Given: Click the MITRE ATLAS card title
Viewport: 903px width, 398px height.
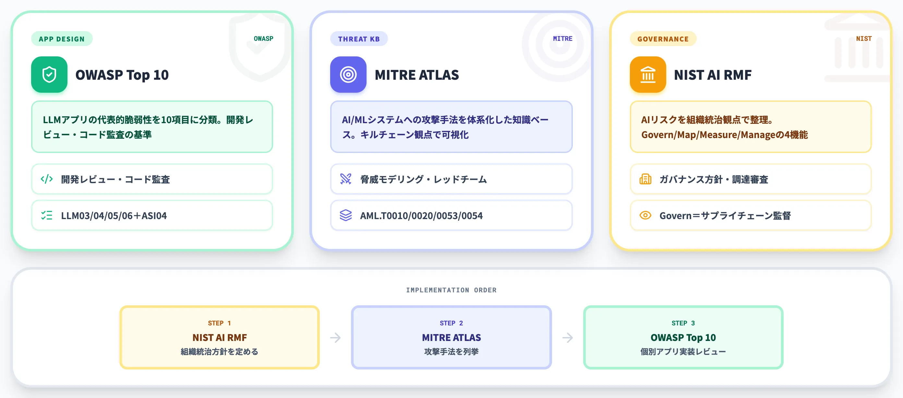Looking at the screenshot, I should [x=417, y=75].
